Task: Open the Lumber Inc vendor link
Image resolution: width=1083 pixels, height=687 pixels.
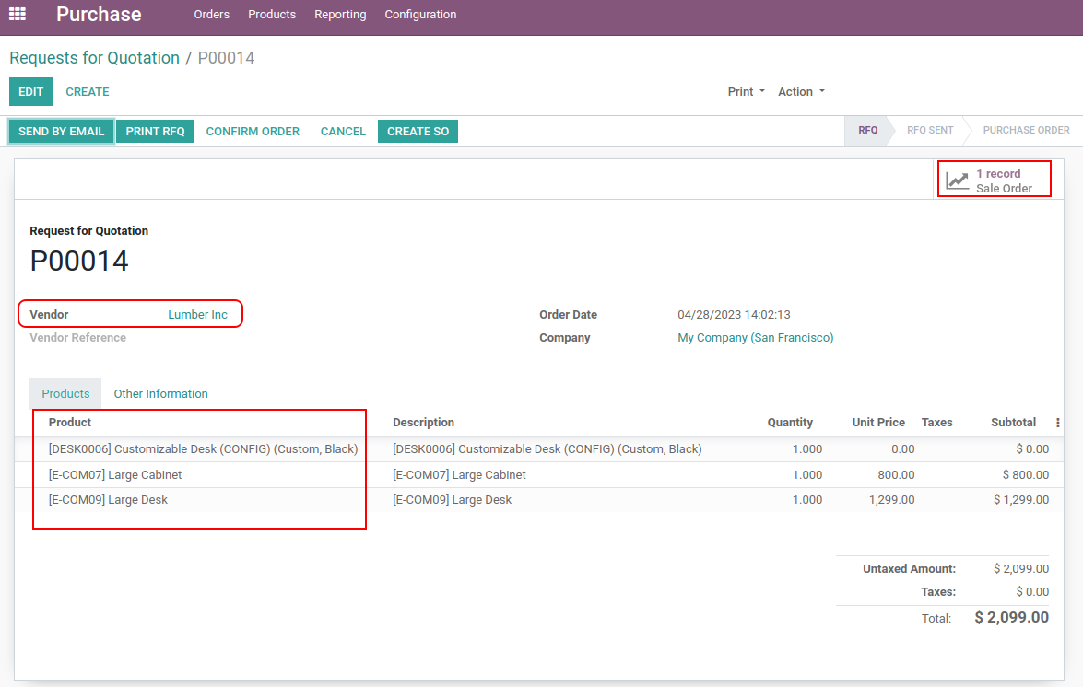Action: (x=197, y=315)
